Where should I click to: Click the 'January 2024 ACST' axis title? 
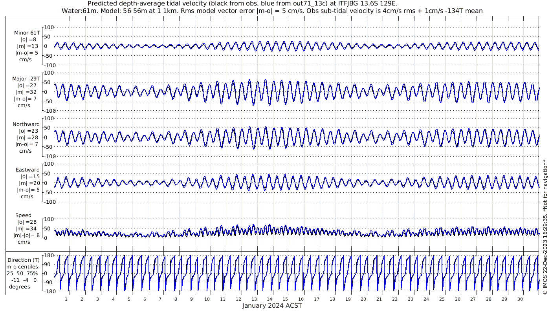tap(272, 305)
